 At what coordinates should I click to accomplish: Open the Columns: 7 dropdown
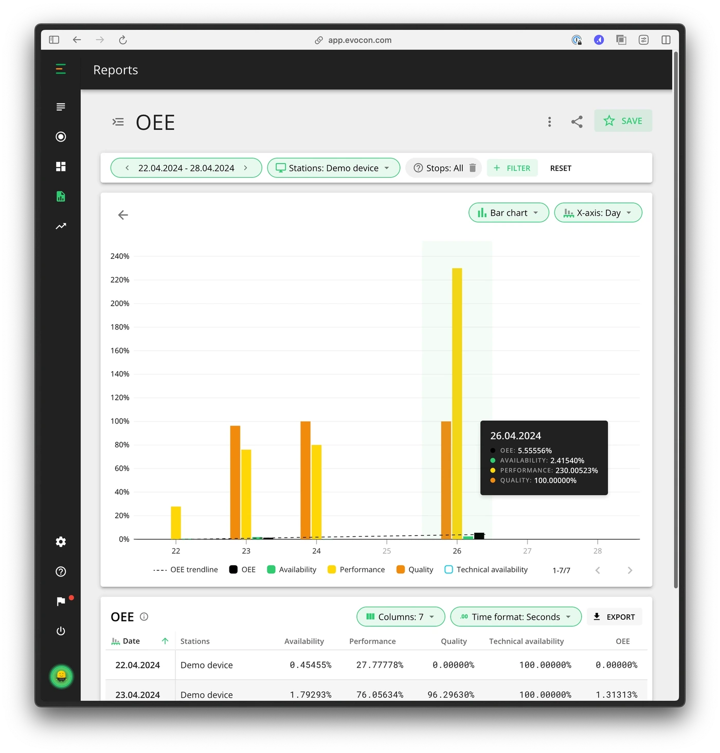pyautogui.click(x=401, y=617)
